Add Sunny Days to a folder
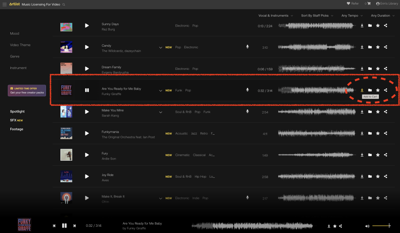Image resolution: width=400 pixels, height=233 pixels. (370, 26)
